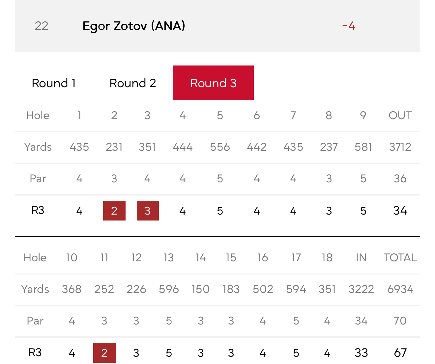
Task: Click the 596 yards value for hole 13
Action: coord(169,289)
